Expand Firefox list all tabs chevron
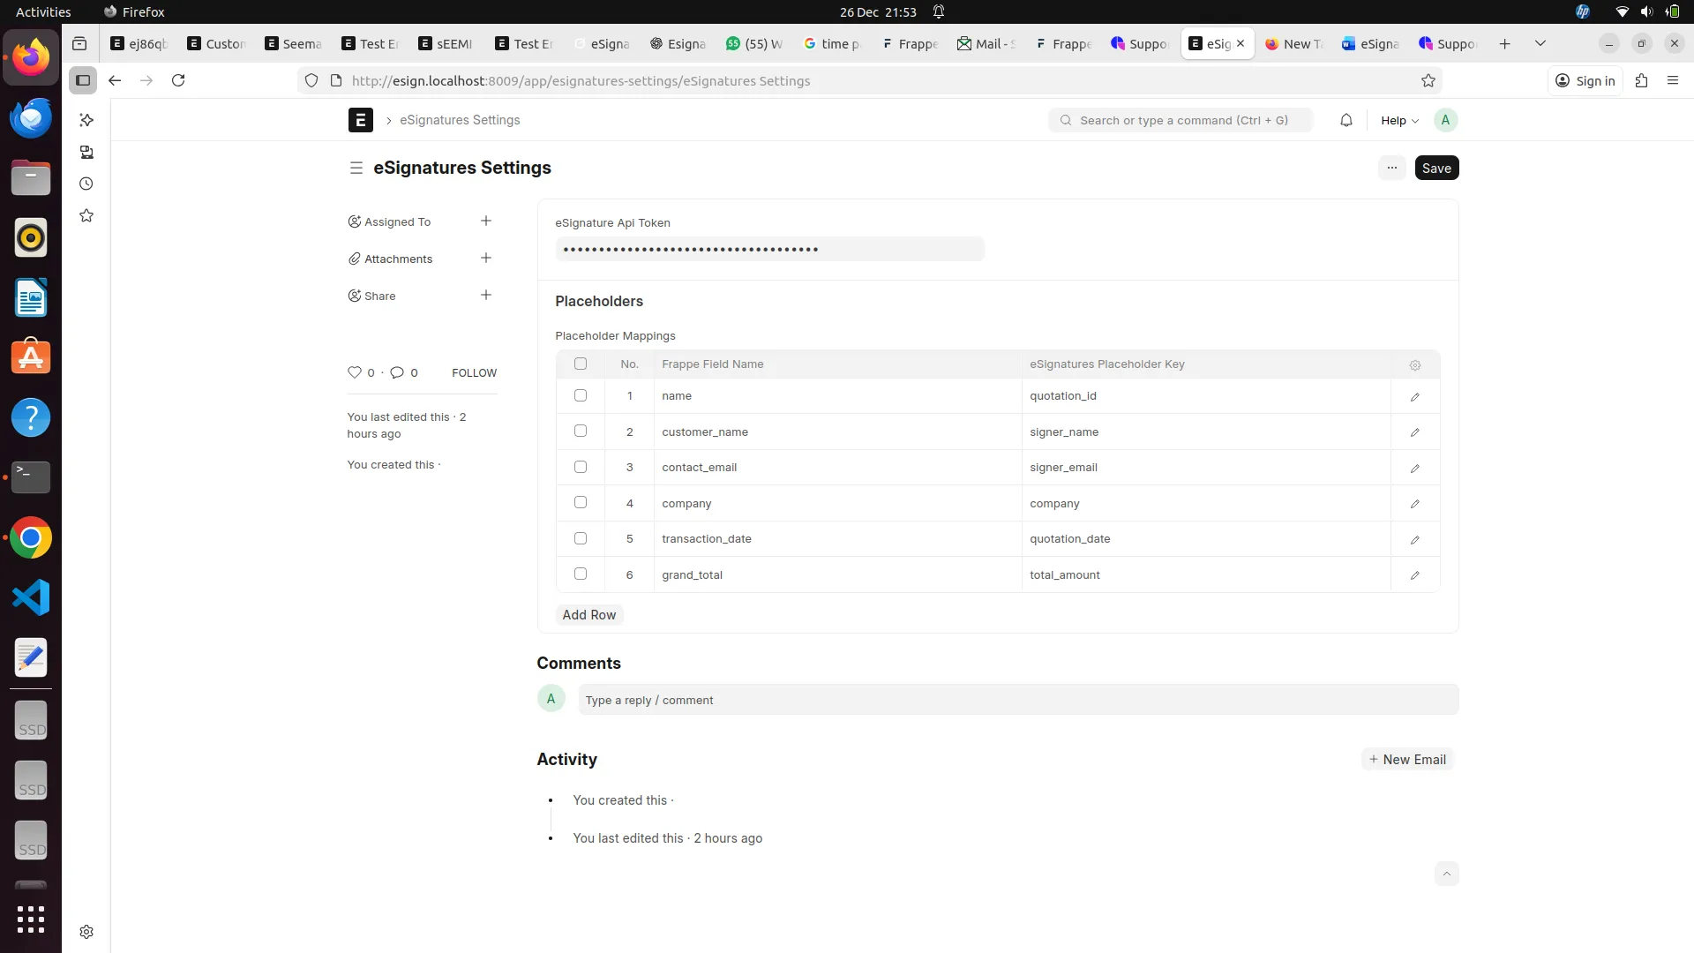 click(1540, 43)
